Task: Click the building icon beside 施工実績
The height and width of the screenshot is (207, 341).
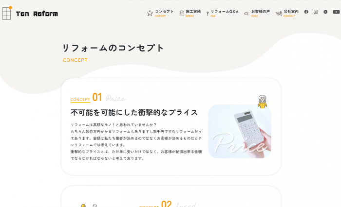Action: [x=182, y=13]
